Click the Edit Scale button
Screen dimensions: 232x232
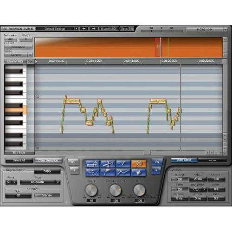[x=19, y=153]
